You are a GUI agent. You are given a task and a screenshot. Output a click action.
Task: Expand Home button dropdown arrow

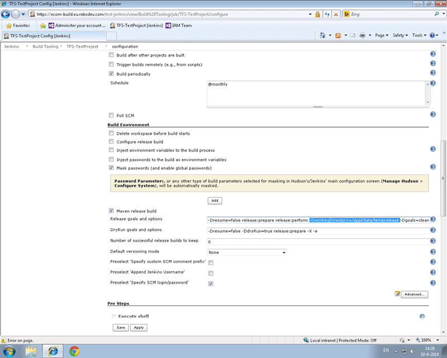[x=330, y=35]
